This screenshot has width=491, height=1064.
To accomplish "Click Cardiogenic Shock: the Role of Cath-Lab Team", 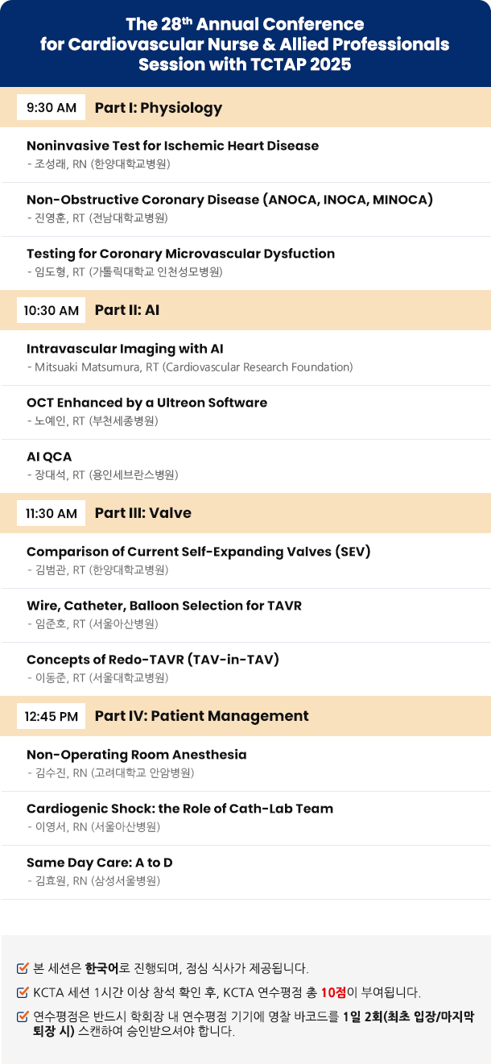I will pyautogui.click(x=179, y=809).
